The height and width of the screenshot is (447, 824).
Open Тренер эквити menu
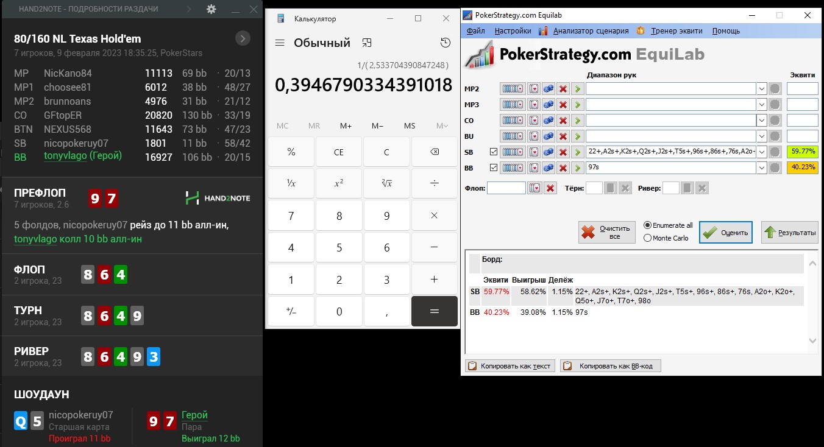[x=677, y=30]
